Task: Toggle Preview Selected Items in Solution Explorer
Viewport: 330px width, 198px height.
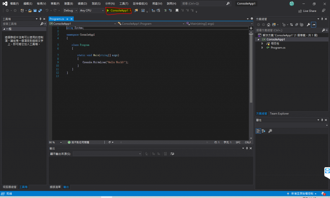Action: click(x=314, y=25)
